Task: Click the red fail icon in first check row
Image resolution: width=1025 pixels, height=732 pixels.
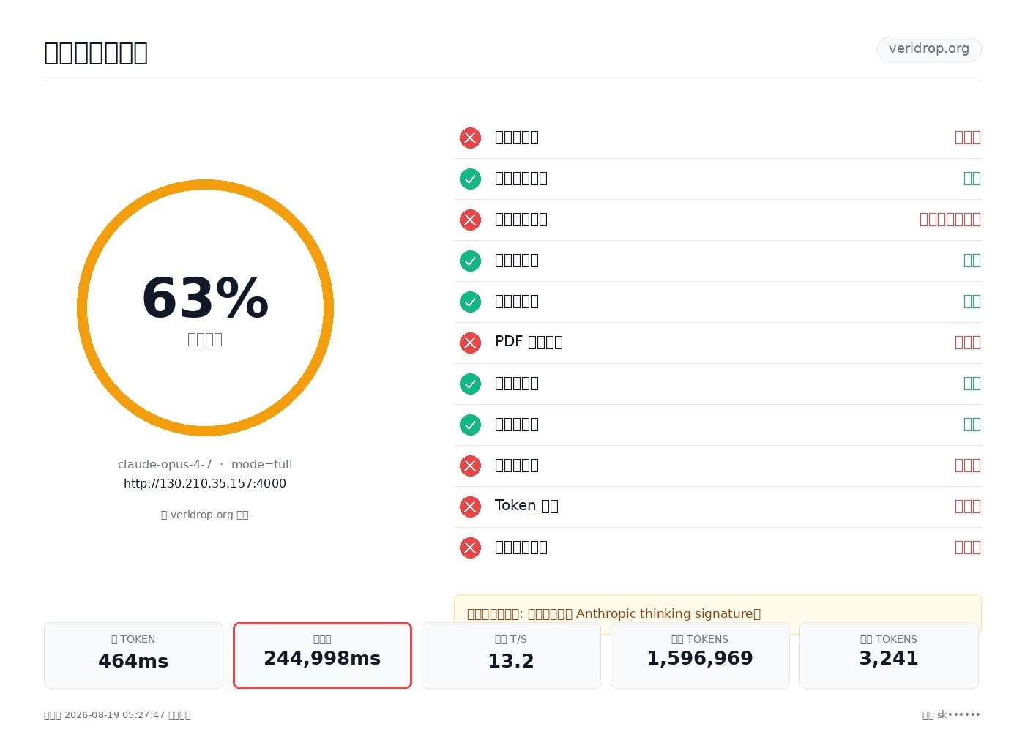Action: pos(470,138)
